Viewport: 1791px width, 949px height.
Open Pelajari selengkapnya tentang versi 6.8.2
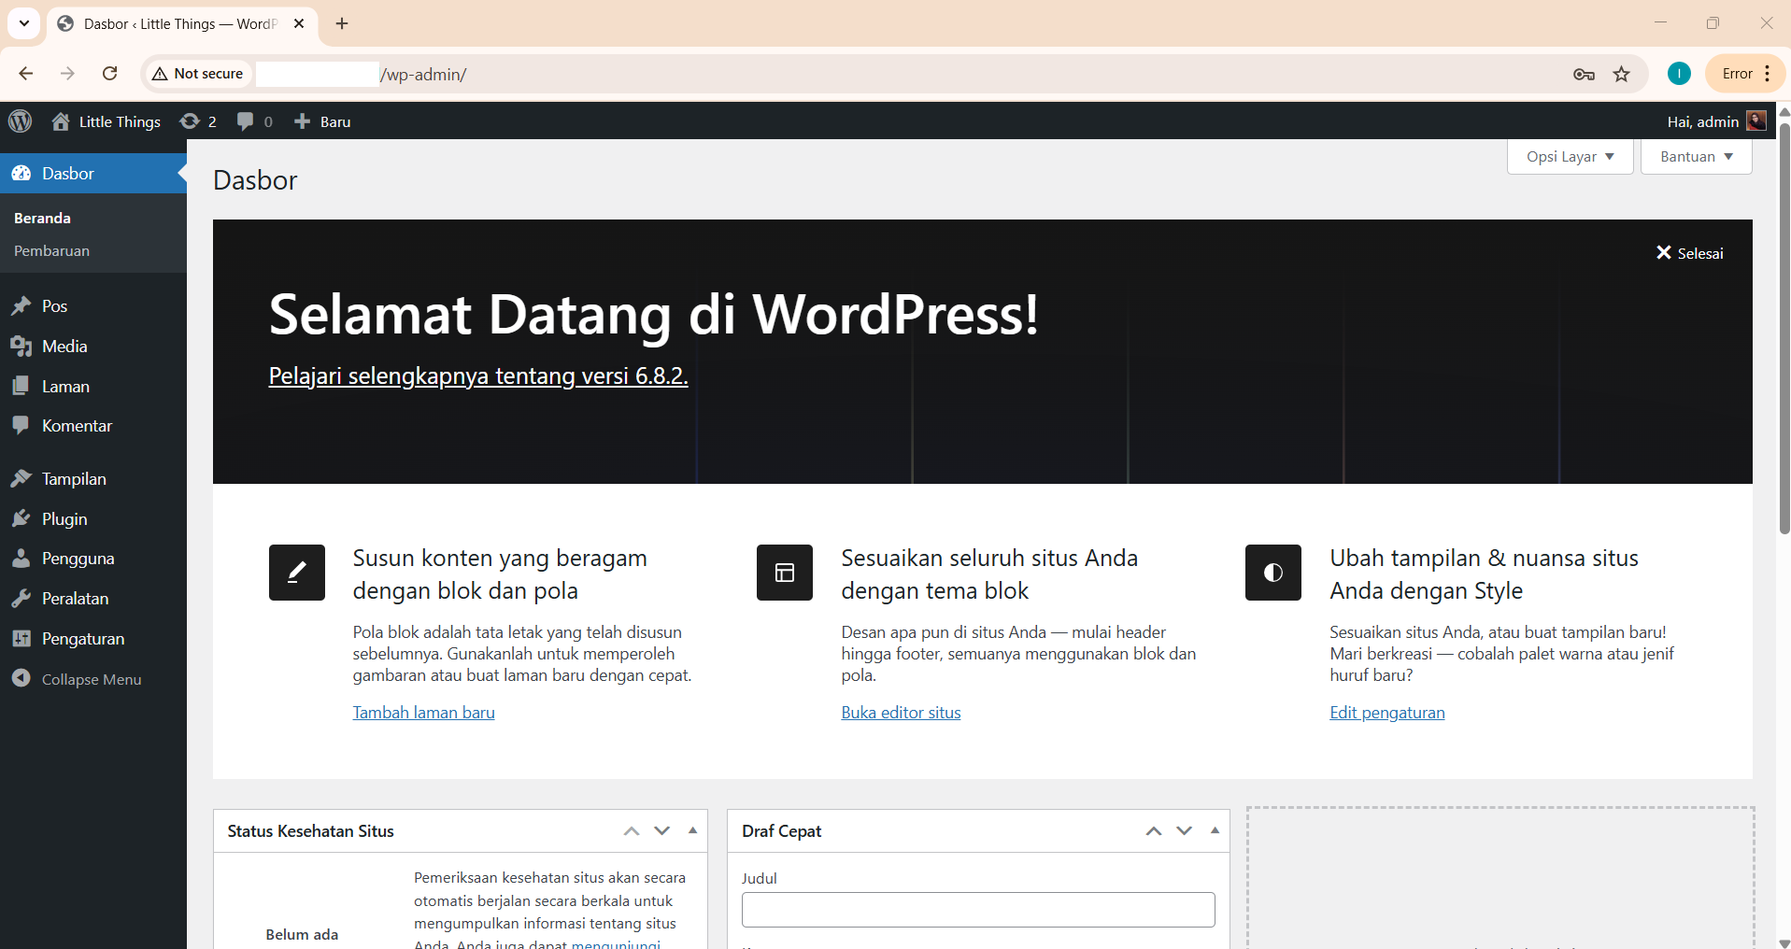tap(477, 375)
